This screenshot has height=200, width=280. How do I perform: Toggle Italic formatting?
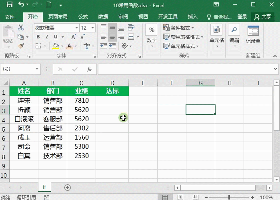(47, 37)
